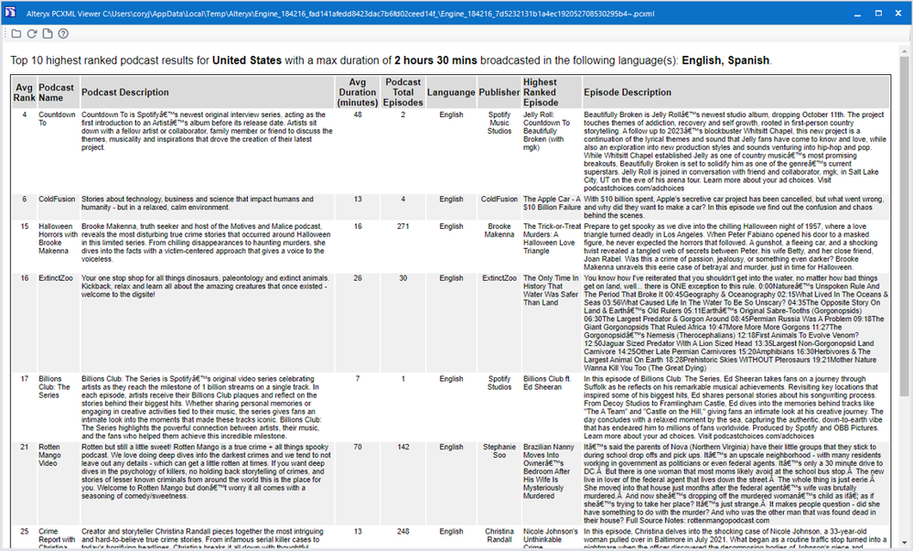This screenshot has height=551, width=913.
Task: Click the Podcast Name column header
Action: [58, 92]
